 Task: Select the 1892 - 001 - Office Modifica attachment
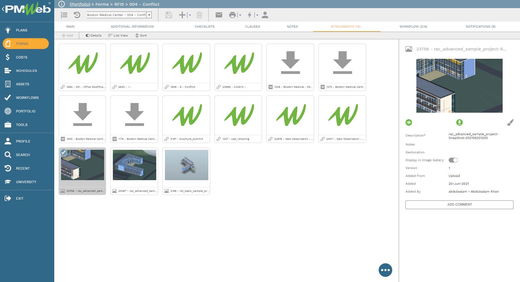tap(82, 67)
